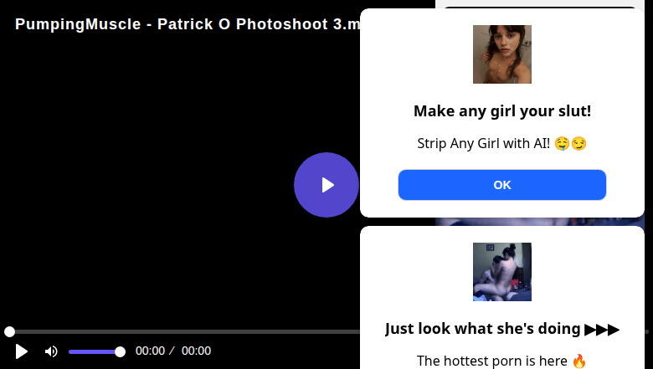Click the lower popup's subtext with fire emoji

502,361
